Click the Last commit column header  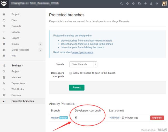(x=116, y=111)
